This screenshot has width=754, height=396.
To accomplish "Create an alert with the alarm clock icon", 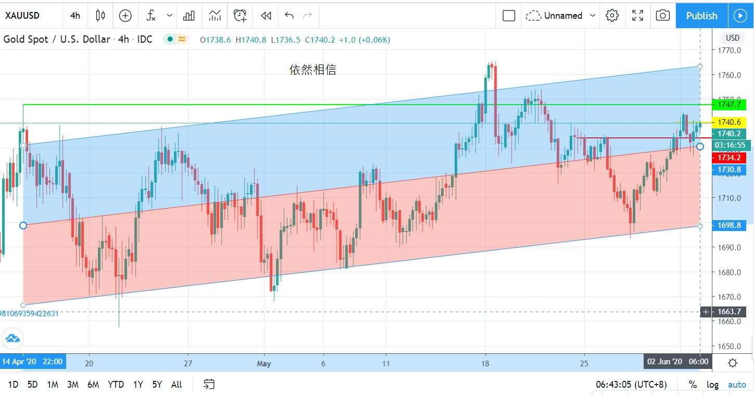I will pos(240,16).
